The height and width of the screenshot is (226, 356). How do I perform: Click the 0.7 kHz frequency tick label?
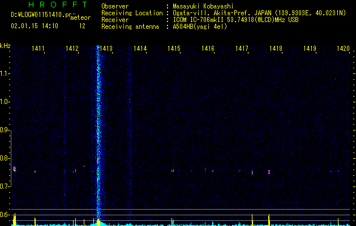[x=5, y=186]
